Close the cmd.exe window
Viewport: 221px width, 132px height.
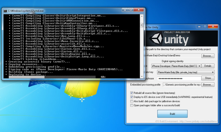click(139, 10)
